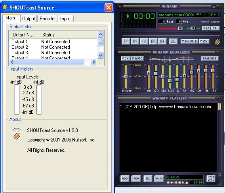
Task: Click Winamp's stop button
Action: (x=153, y=42)
